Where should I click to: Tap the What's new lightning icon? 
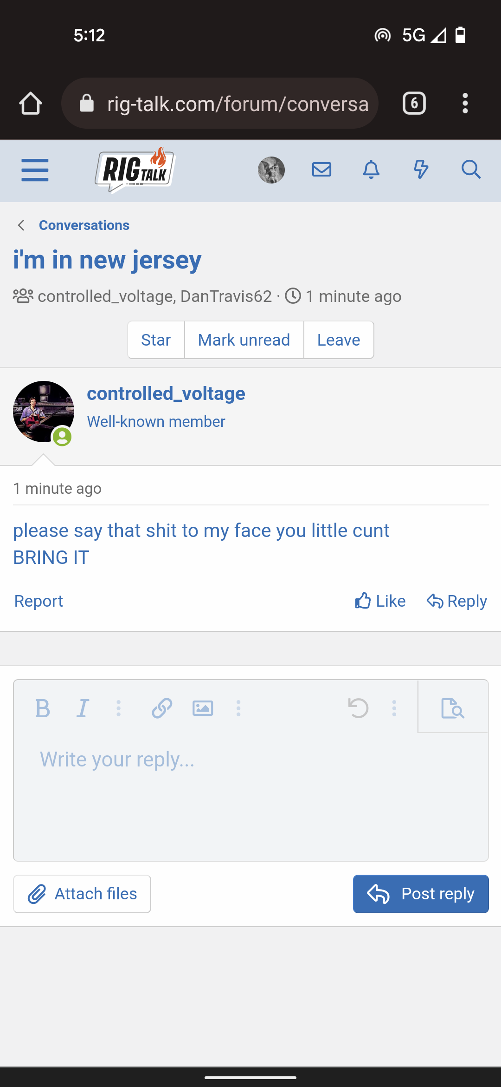(421, 170)
